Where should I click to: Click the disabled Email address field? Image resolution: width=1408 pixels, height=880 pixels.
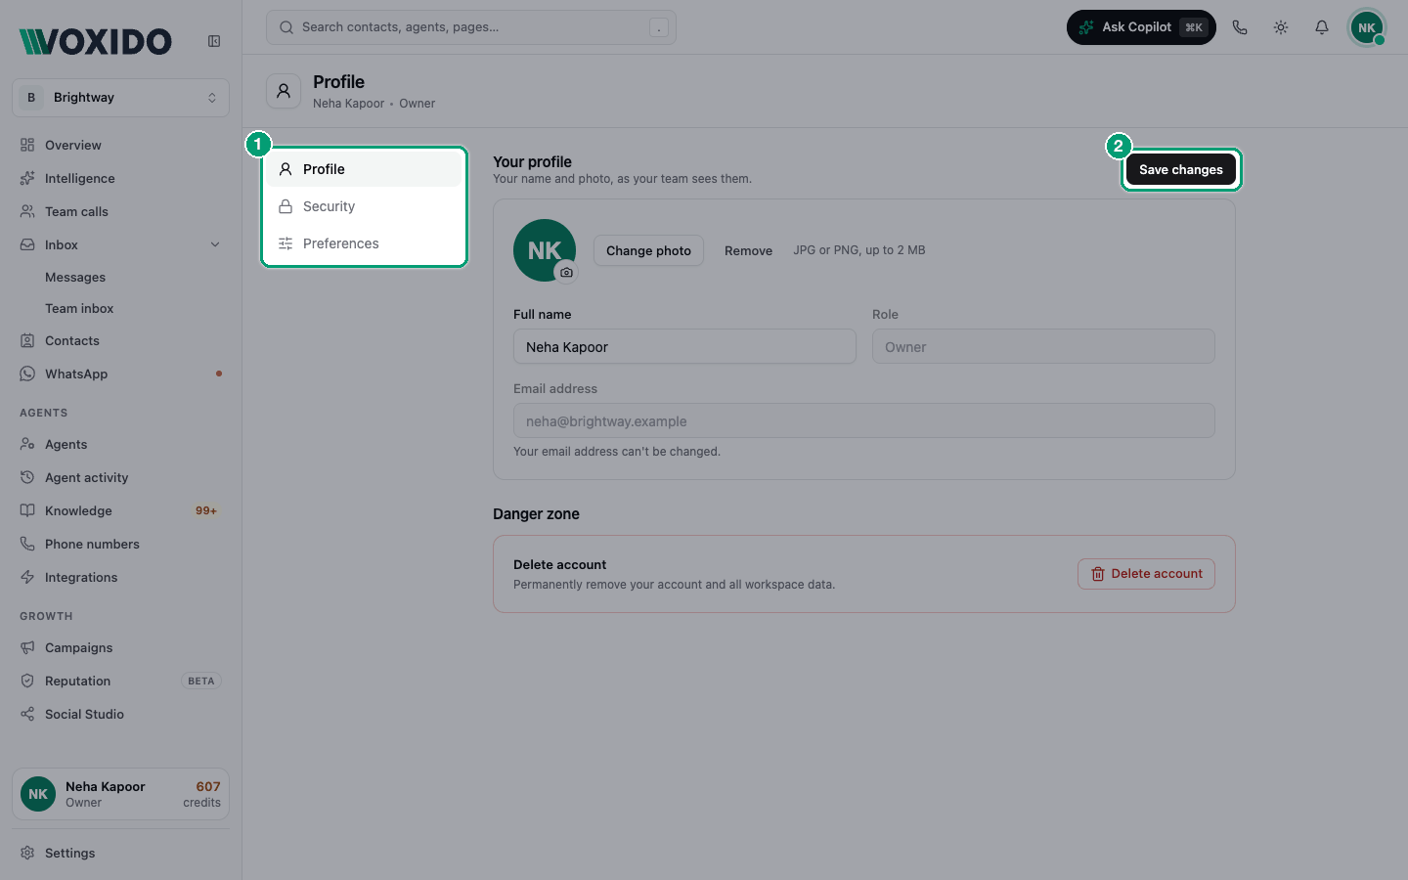864,420
